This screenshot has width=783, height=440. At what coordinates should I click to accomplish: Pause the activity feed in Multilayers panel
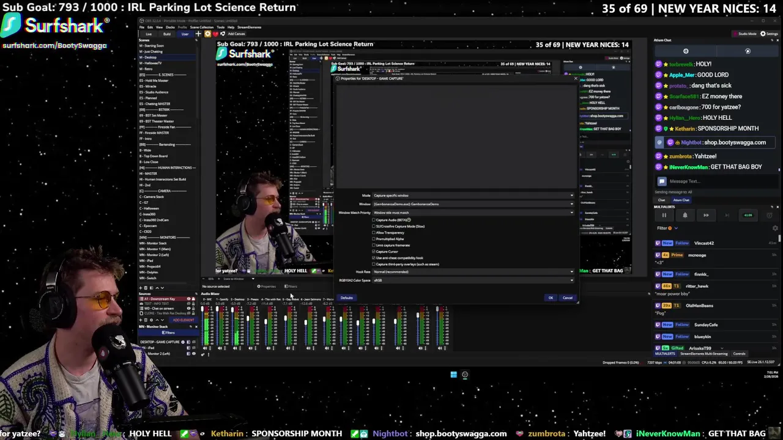[664, 215]
